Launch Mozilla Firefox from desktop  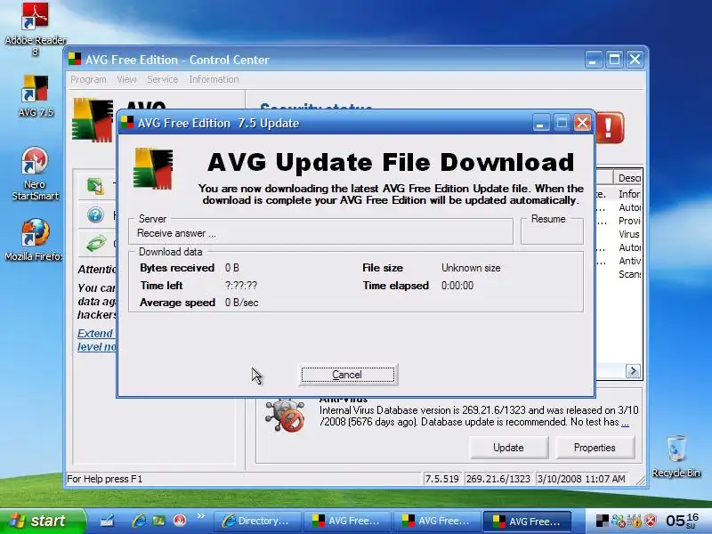pyautogui.click(x=34, y=239)
